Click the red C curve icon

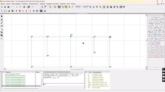click(72, 7)
